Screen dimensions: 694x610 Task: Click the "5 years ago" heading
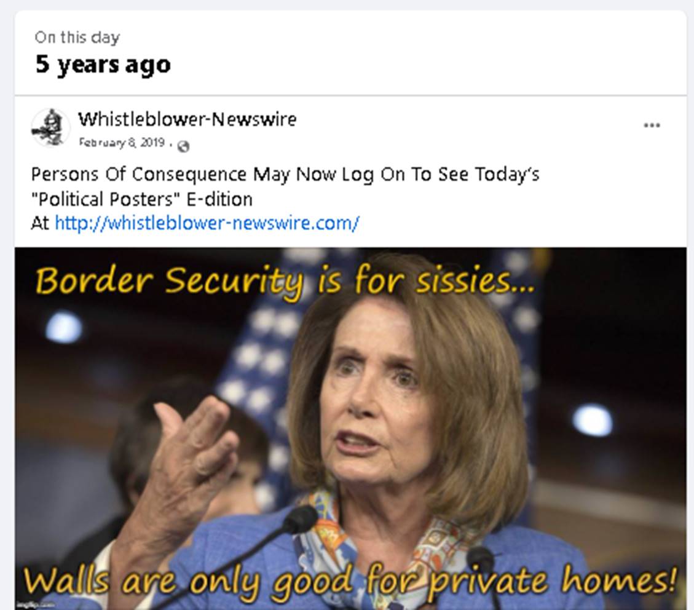pyautogui.click(x=103, y=65)
